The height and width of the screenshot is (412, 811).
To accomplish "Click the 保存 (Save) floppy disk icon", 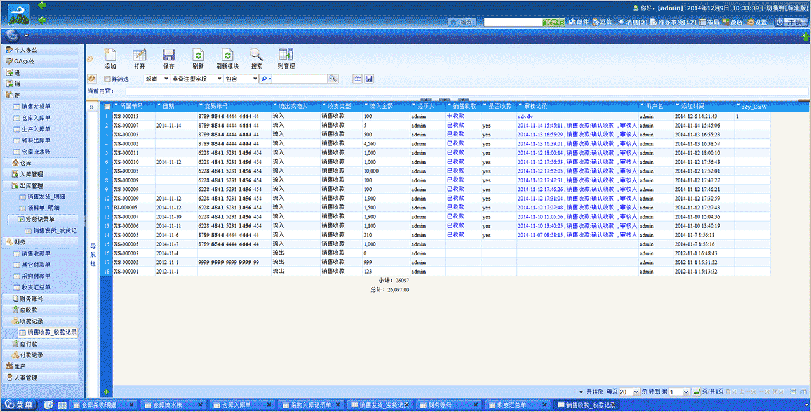I will coord(169,55).
